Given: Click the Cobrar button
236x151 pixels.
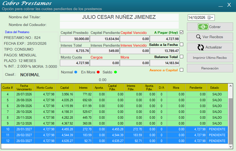Looking at the screenshot, I should 210,27.
